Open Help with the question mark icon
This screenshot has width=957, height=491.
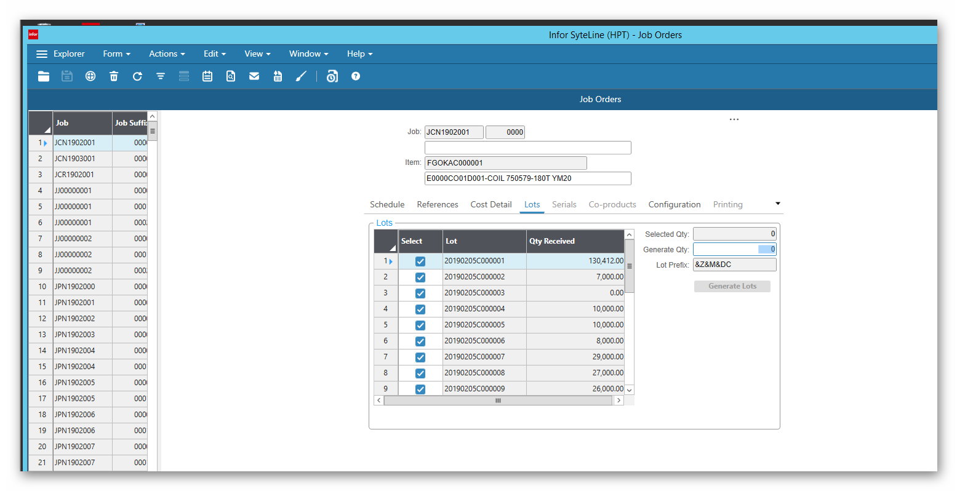[x=356, y=76]
